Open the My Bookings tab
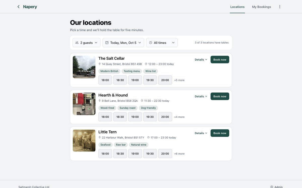The image size is (302, 188). (x=261, y=7)
